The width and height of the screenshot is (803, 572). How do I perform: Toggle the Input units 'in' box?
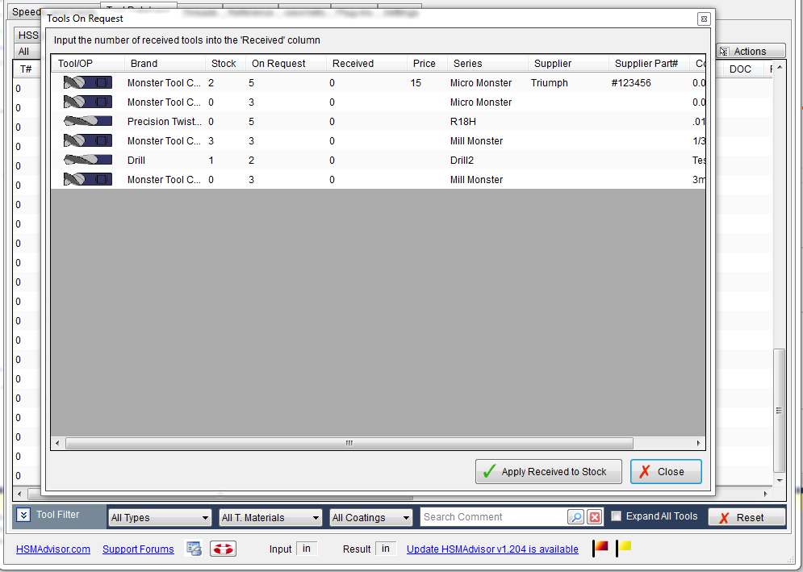pyautogui.click(x=306, y=549)
